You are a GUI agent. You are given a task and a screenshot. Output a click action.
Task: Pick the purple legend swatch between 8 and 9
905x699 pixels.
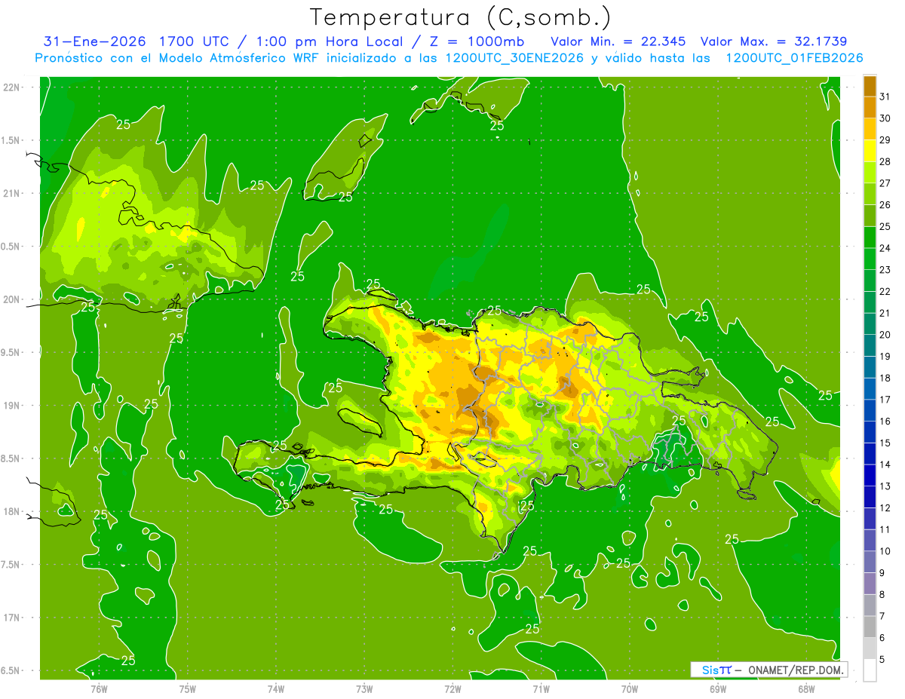pos(870,584)
